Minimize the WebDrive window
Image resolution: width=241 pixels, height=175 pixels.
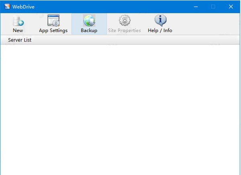[x=196, y=7]
